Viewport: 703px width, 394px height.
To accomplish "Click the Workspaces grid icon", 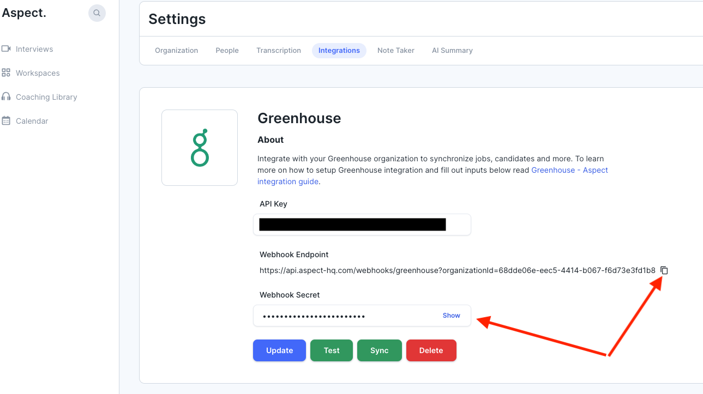I will point(7,72).
